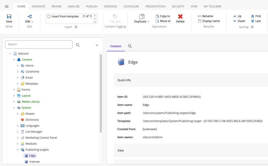Open Sorting group dialog launcher
The height and width of the screenshot is (166, 268).
(x=252, y=27)
